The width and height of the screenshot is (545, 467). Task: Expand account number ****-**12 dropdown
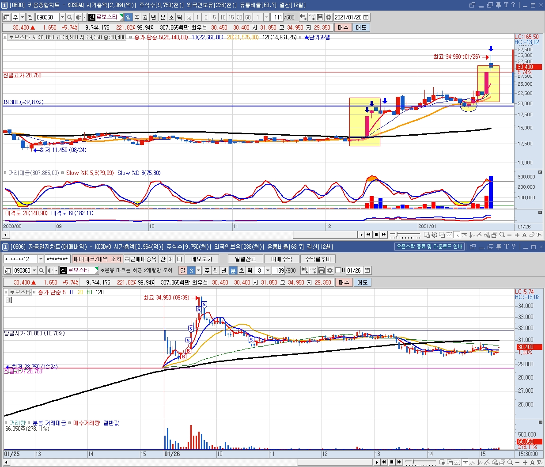[x=41, y=259]
